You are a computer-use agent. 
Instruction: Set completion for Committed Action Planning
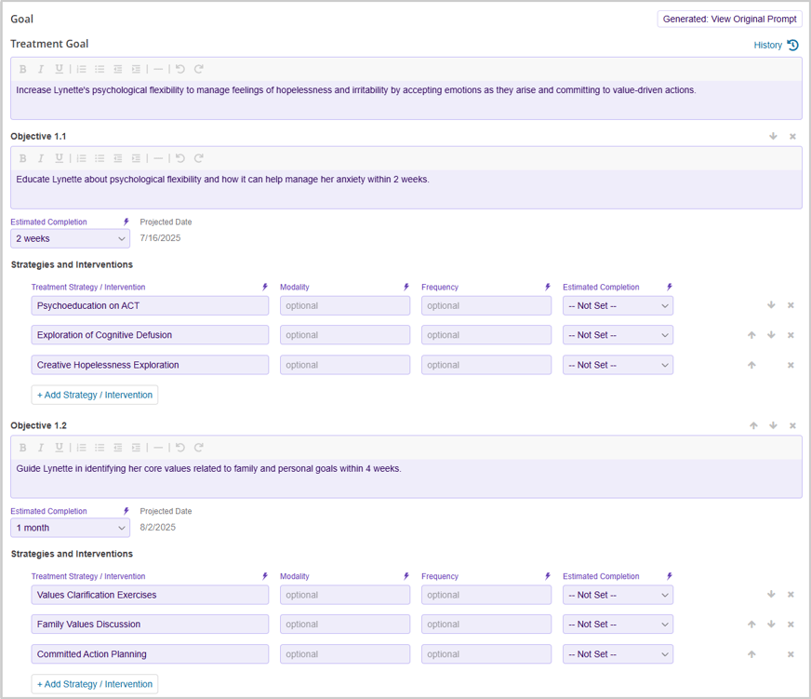[x=618, y=654]
